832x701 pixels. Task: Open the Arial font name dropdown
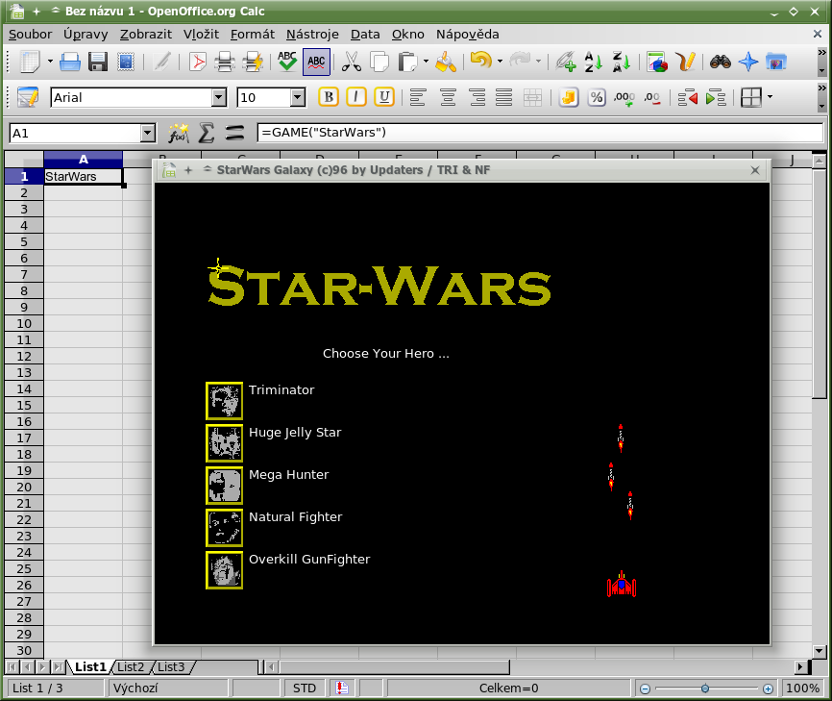[219, 98]
